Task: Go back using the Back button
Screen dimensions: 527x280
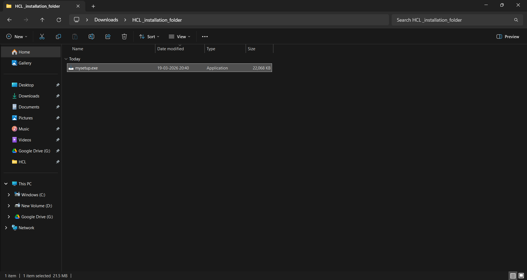Action: 9,20
